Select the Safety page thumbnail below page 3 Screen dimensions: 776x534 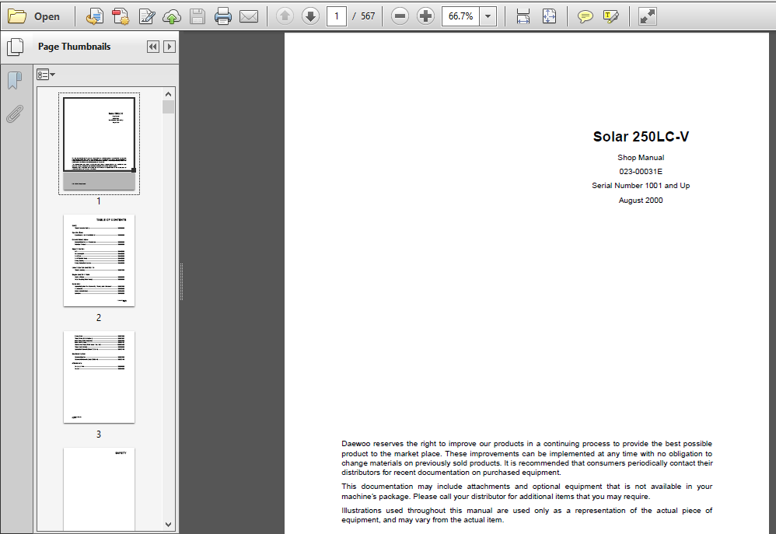pos(99,489)
